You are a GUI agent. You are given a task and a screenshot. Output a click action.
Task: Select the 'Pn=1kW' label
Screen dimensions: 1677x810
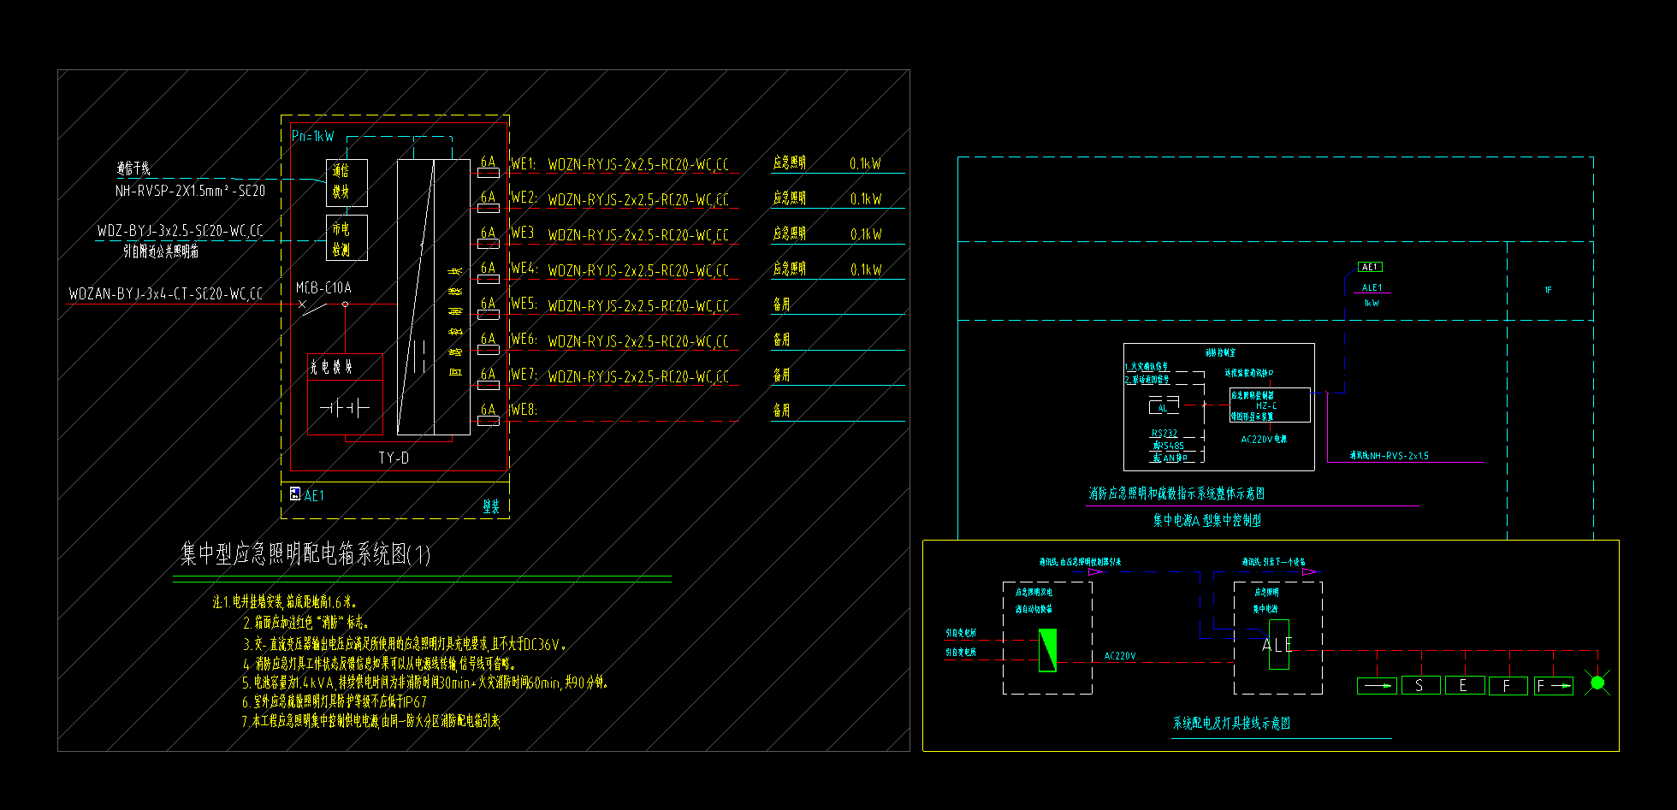click(x=313, y=137)
